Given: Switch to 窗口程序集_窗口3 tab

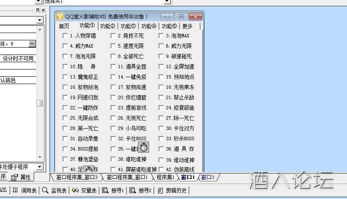Looking at the screenshot, I should 77,177.
